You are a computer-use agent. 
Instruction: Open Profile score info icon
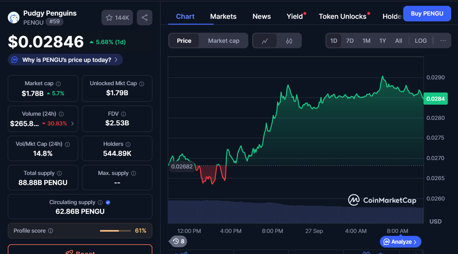pos(51,231)
